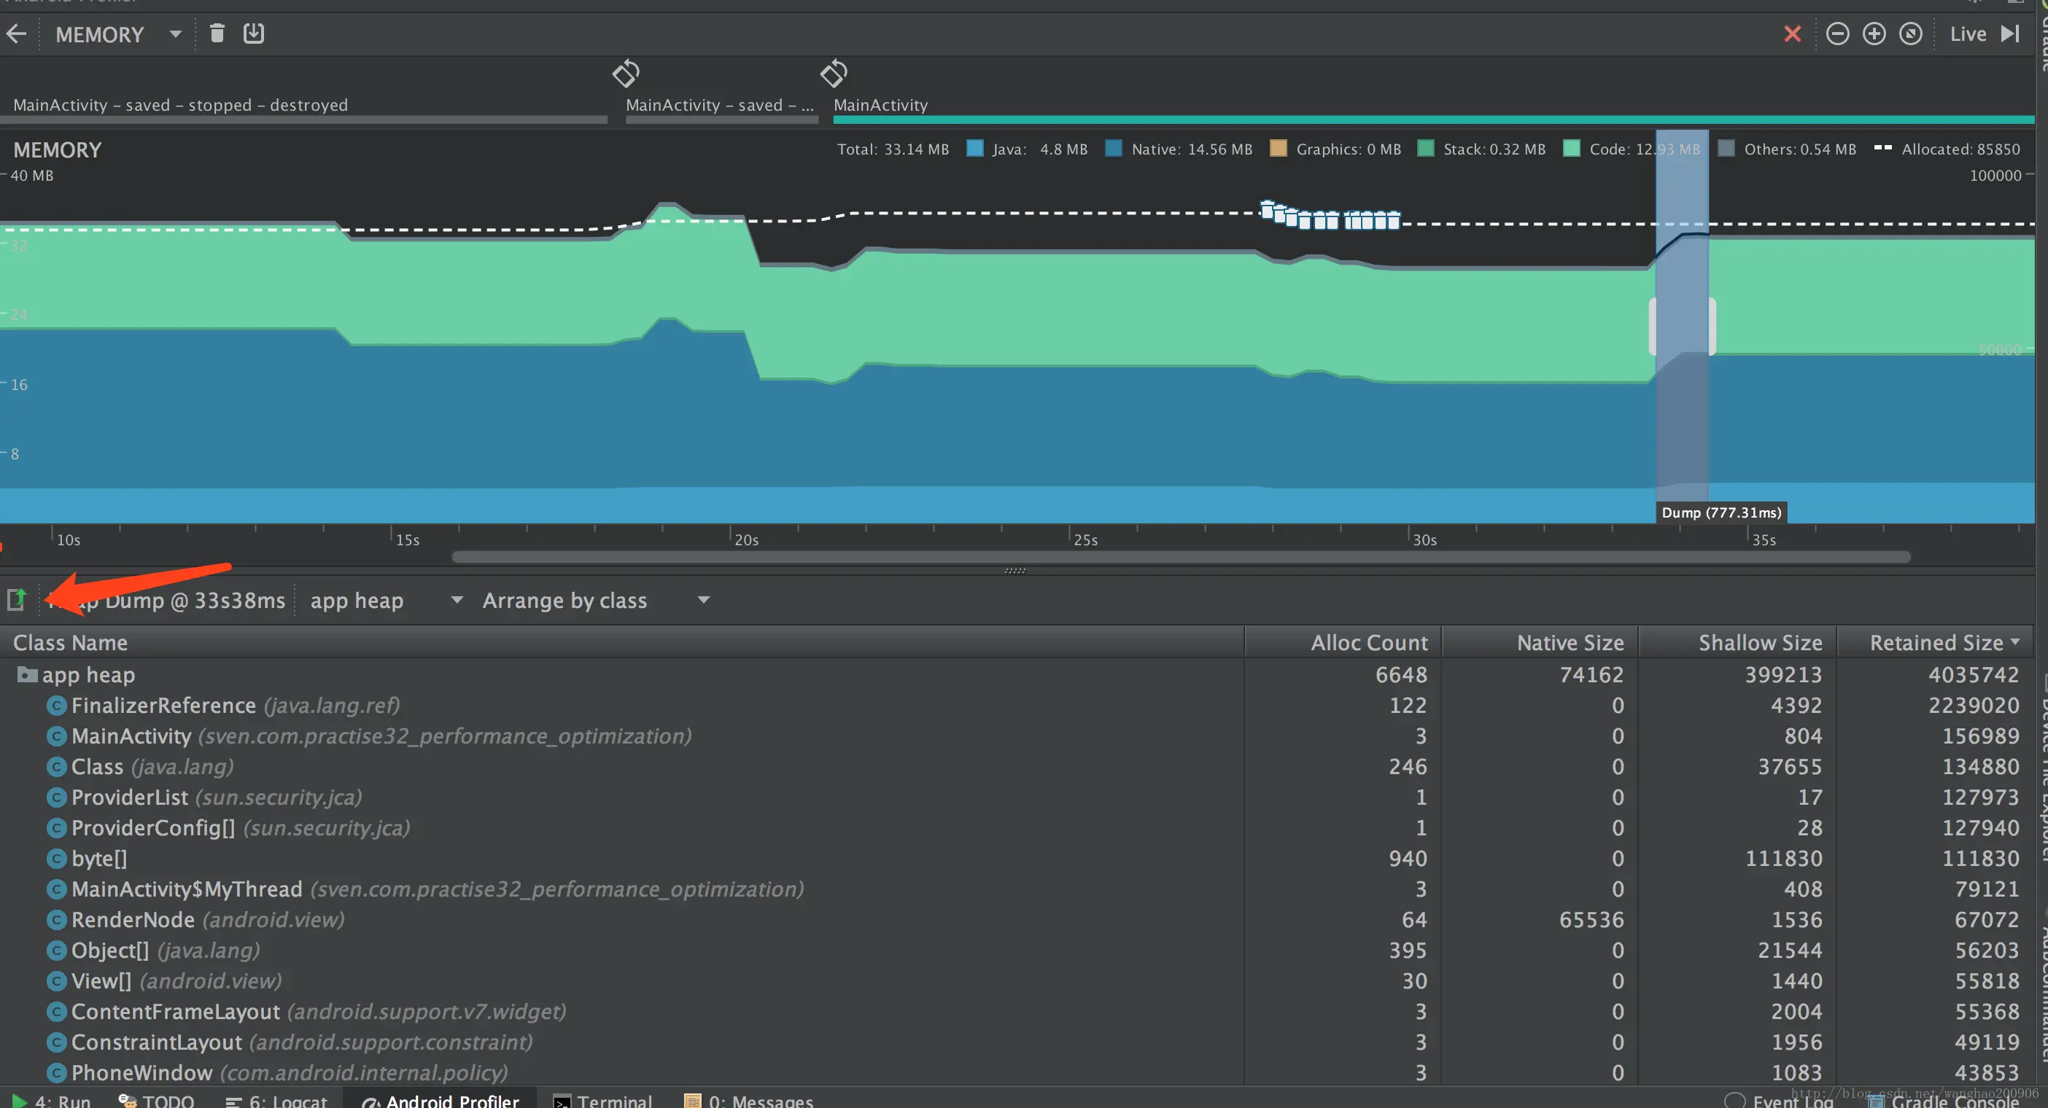Screen dimensions: 2048x1108
Task: Click the panel splitter grip handle
Action: [x=1015, y=570]
